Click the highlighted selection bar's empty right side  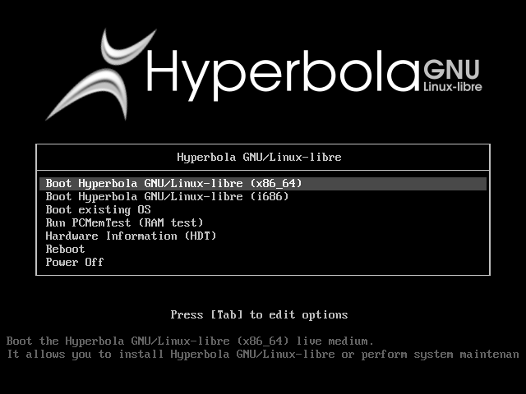click(x=394, y=184)
